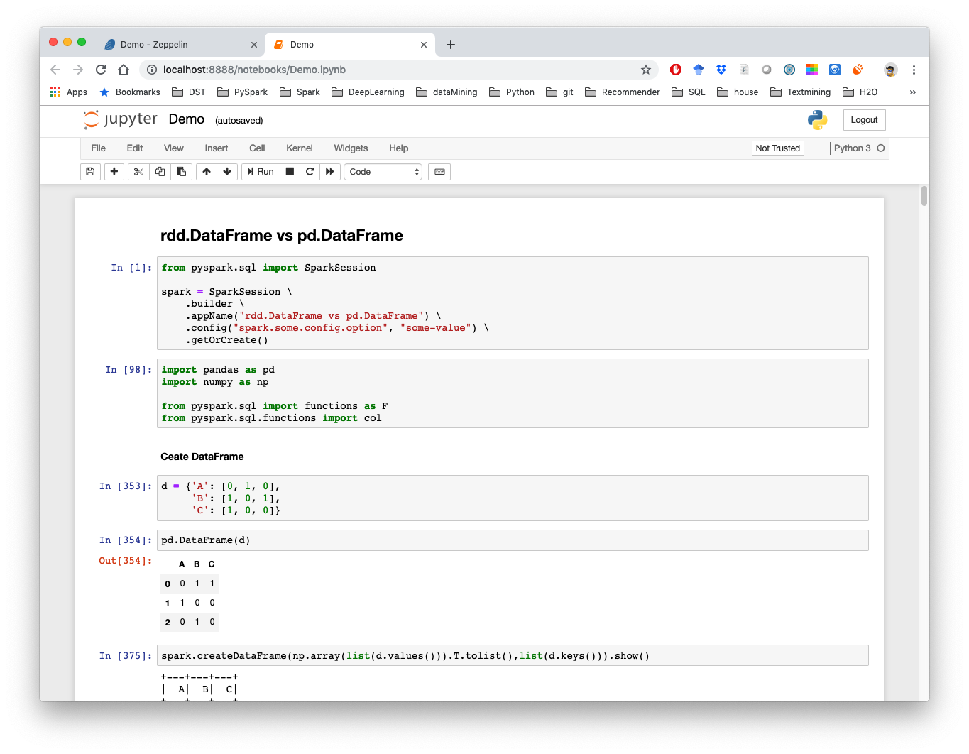Click the rdd.DataFrame vs pd.DataFrame heading
The height and width of the screenshot is (754, 969).
(282, 236)
